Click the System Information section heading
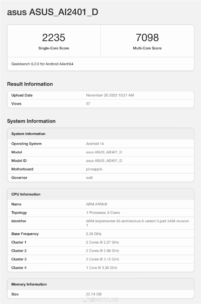This screenshot has height=304, width=201. click(x=31, y=121)
